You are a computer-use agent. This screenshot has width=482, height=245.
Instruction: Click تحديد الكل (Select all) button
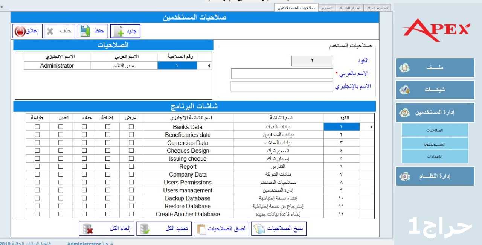click(x=164, y=229)
